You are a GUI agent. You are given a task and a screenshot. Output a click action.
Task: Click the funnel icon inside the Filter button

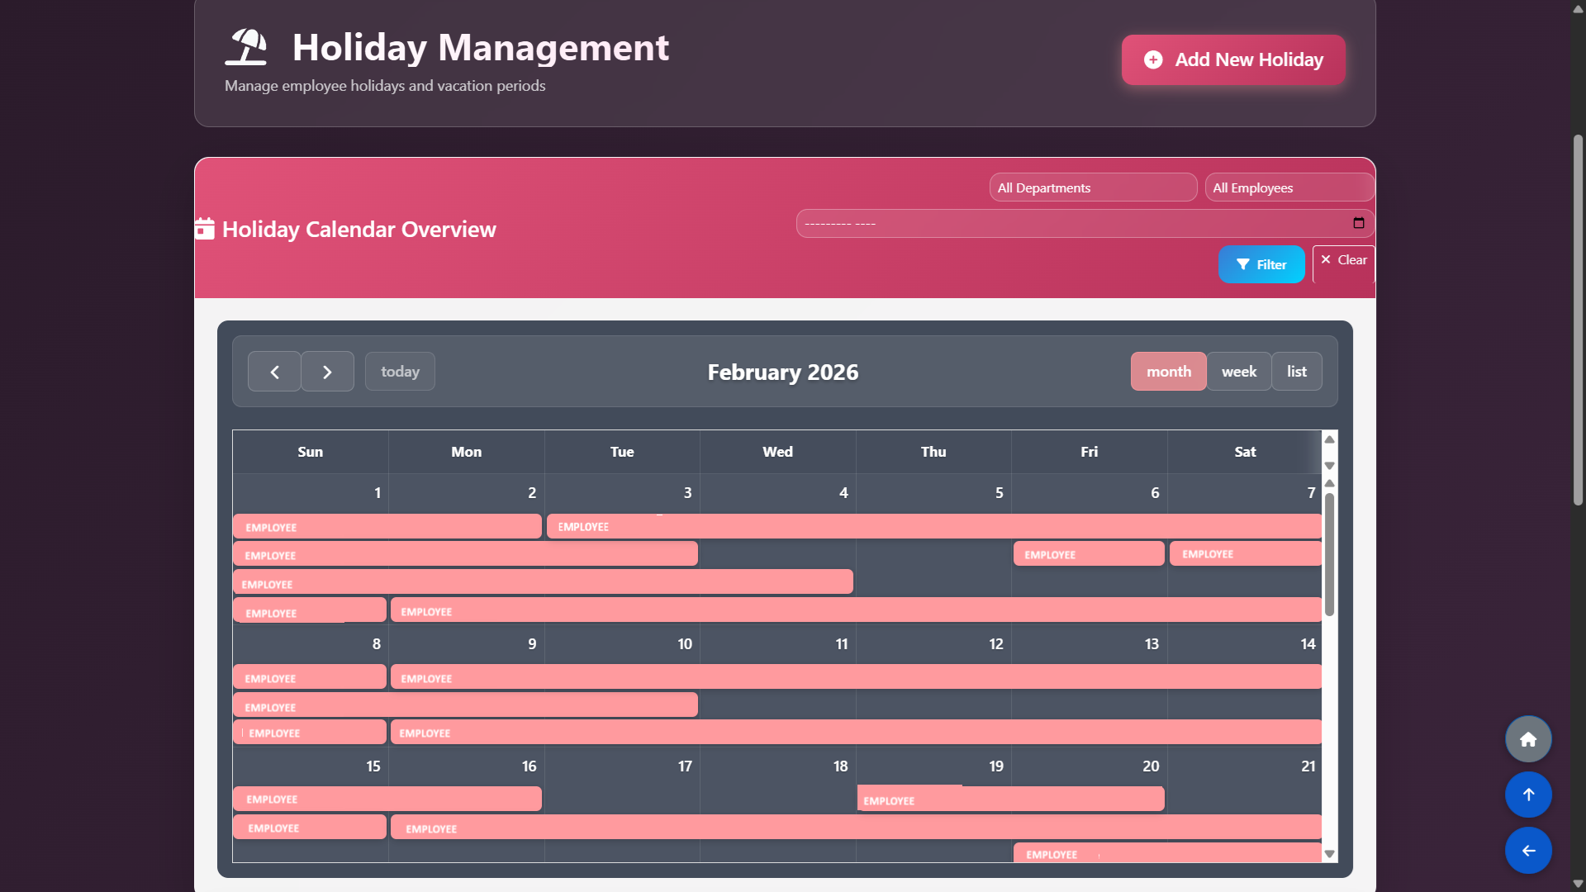tap(1246, 264)
